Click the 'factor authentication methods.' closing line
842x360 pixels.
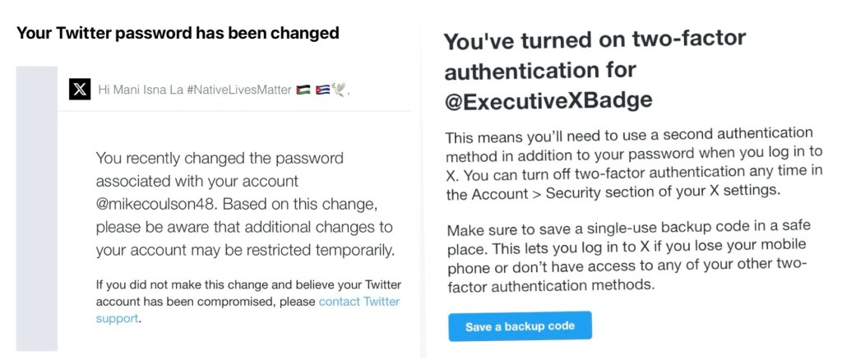(x=551, y=285)
